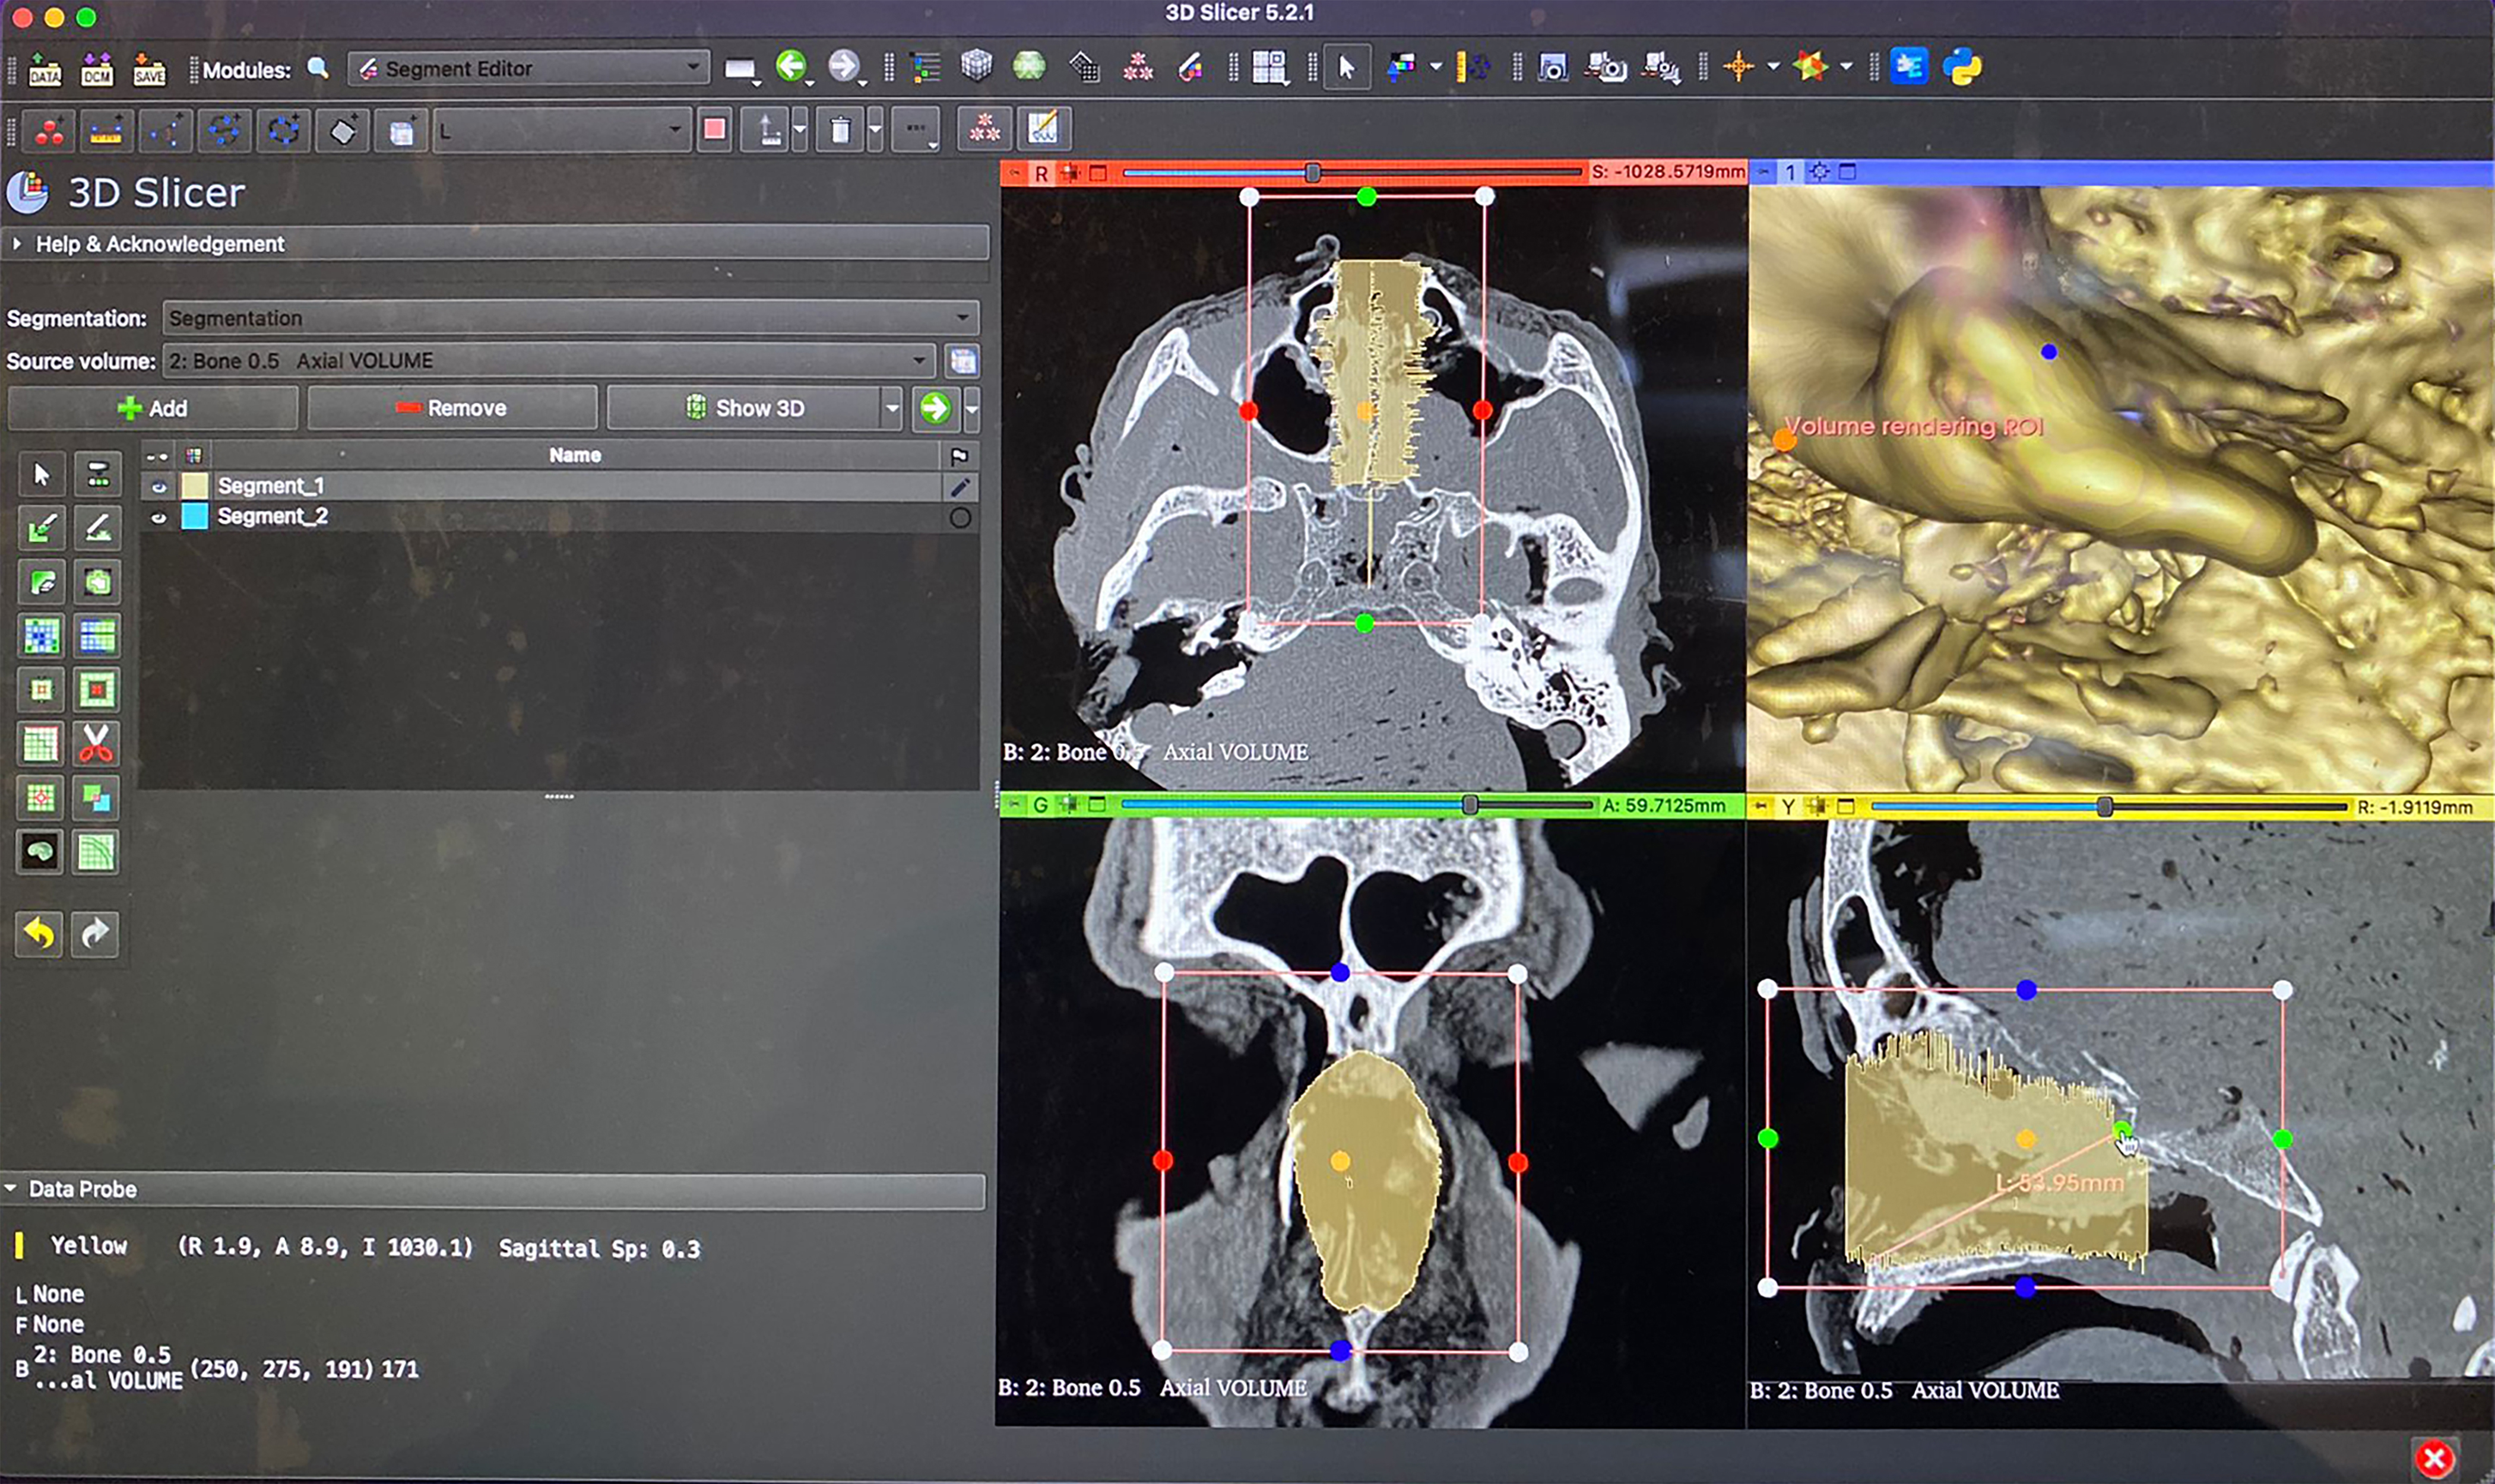Click the Name column header
The image size is (2495, 1484).
point(575,456)
